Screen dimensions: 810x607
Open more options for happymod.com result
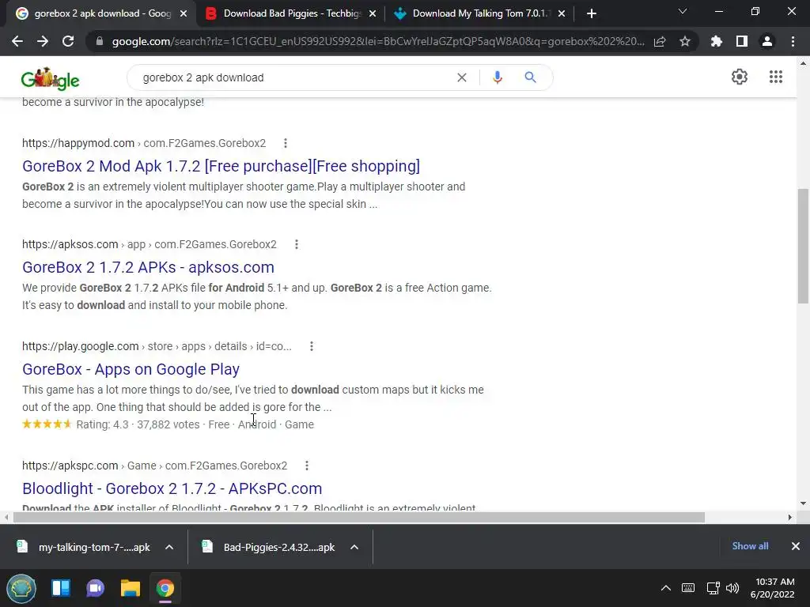286,143
